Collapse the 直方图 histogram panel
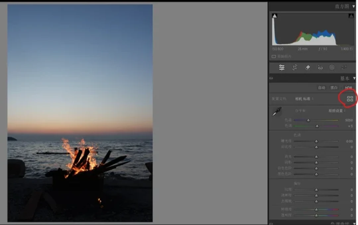 tap(354, 6)
